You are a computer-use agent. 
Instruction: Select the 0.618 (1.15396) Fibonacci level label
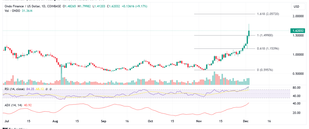pyautogui.click(x=268, y=49)
